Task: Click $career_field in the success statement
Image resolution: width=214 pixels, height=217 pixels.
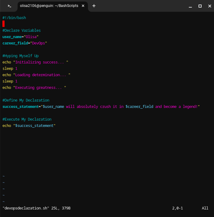Action: [139, 107]
